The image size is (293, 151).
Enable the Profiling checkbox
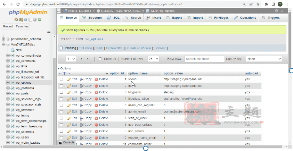coord(61,48)
